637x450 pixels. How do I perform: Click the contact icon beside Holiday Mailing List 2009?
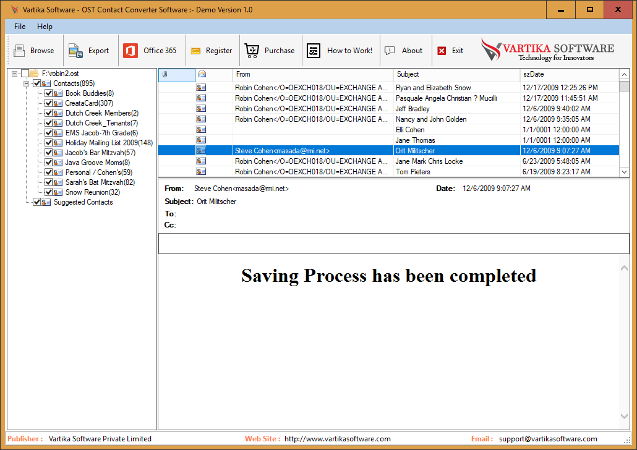click(x=58, y=143)
